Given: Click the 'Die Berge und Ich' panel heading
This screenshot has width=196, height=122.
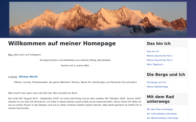Looking at the screenshot, I should click(166, 75).
